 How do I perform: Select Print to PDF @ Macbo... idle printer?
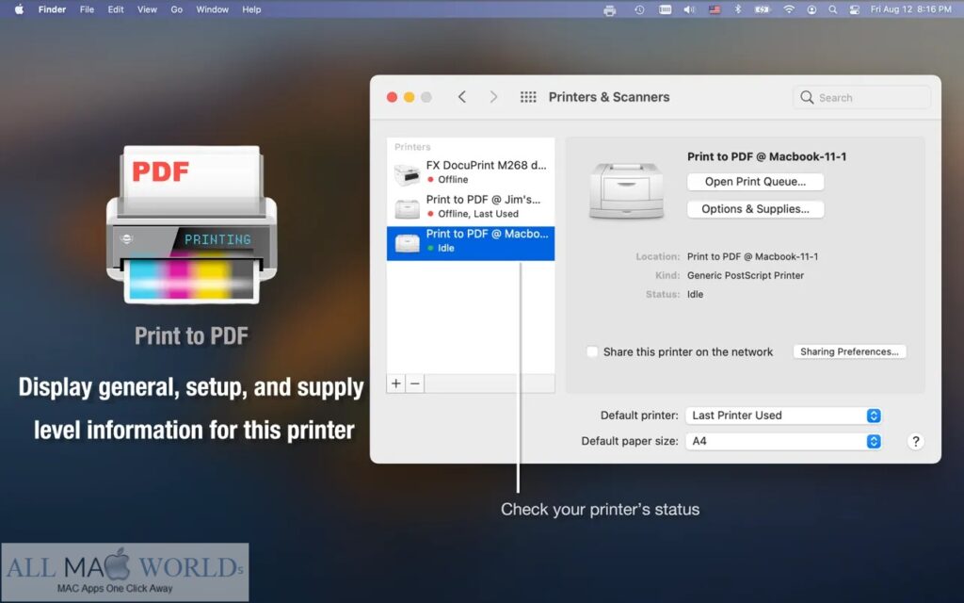471,243
